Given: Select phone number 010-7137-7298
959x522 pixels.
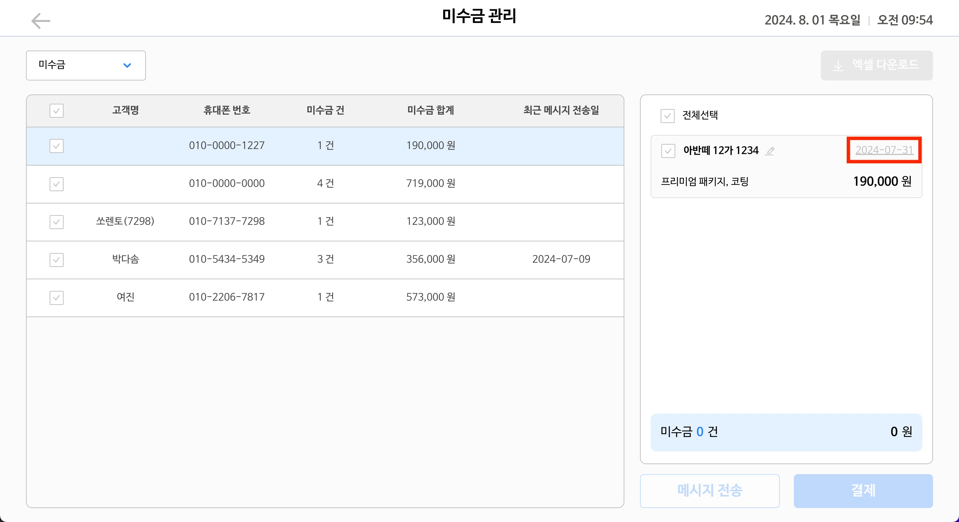Looking at the screenshot, I should coord(227,221).
